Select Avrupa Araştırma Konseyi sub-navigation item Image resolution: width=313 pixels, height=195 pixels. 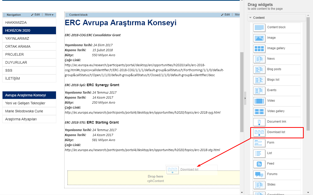click(x=29, y=95)
